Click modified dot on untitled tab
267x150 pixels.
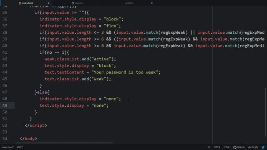click(x=152, y=3)
